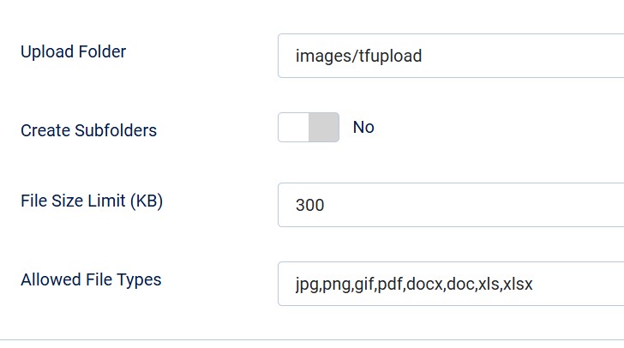The height and width of the screenshot is (348, 624).
Task: Place cursor after "xlsx" in file types box
Action: (534, 285)
